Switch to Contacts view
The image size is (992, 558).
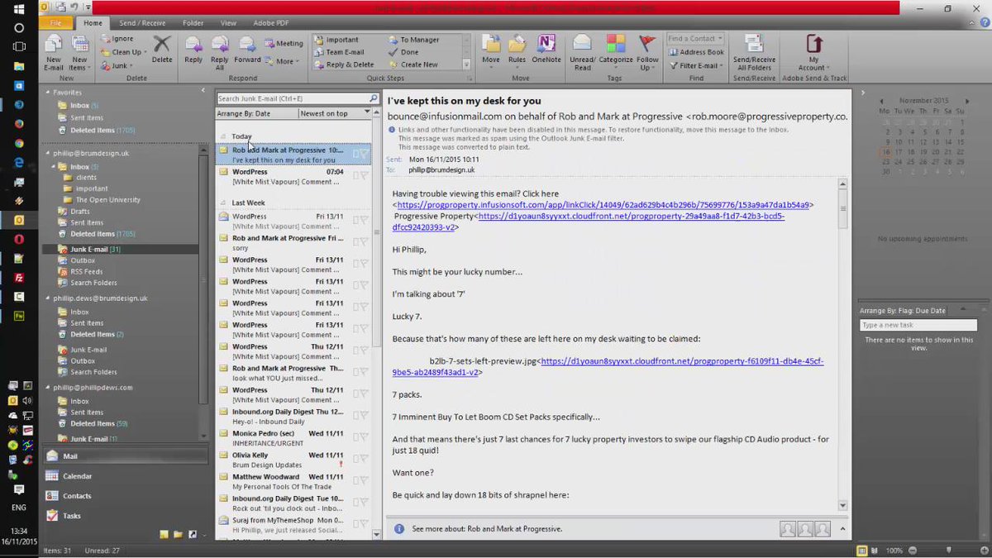point(124,496)
